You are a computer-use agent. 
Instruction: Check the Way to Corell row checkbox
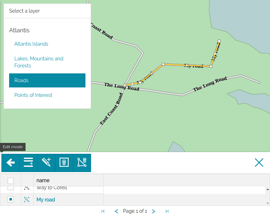tap(11, 188)
